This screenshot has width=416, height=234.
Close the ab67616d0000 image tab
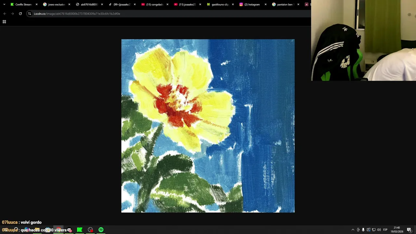coord(102,5)
